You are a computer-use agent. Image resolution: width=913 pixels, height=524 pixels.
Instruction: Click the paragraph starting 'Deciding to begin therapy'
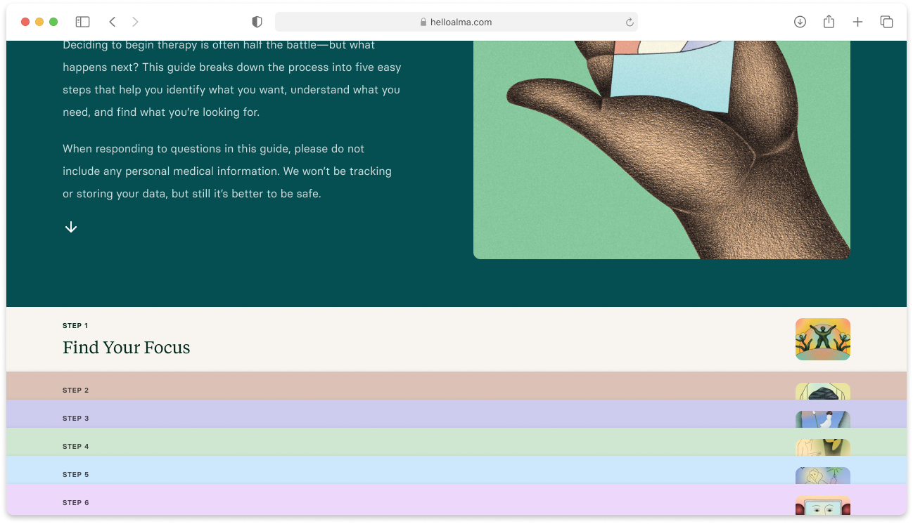coord(232,79)
